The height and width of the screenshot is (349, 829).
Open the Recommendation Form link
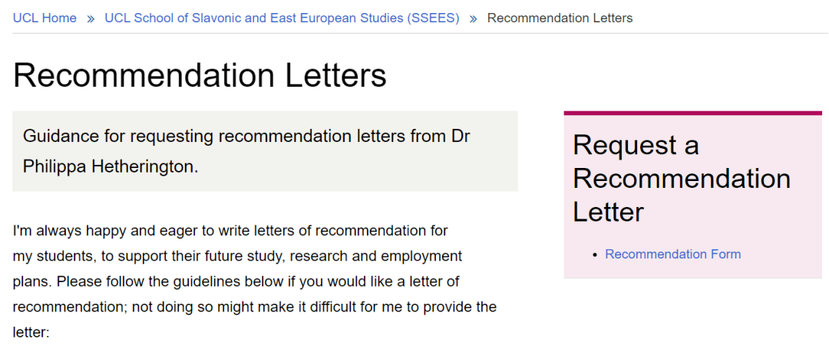(x=672, y=254)
